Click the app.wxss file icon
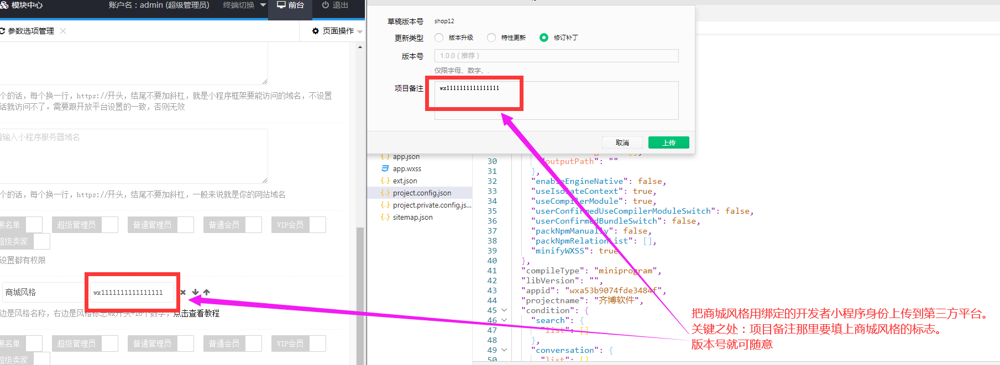Image resolution: width=1000 pixels, height=365 pixels. pyautogui.click(x=385, y=169)
